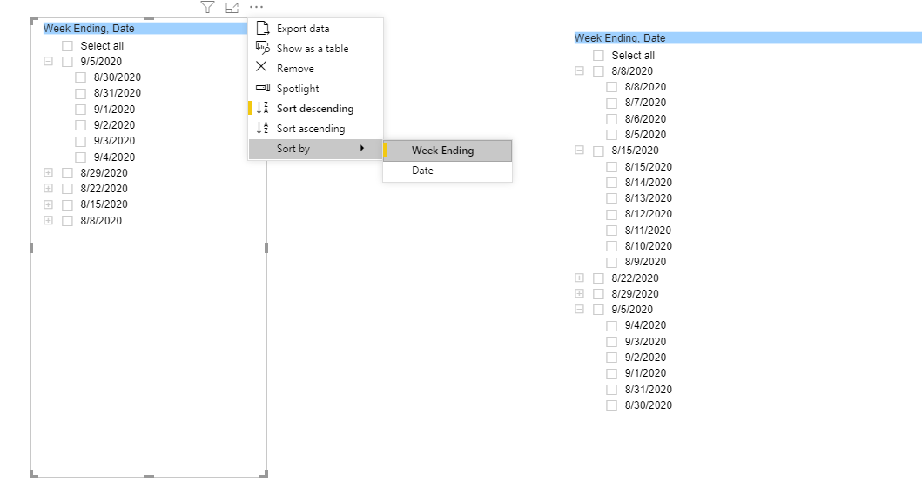Click the Sort ascending A-Z icon
The image size is (922, 495).
tap(262, 128)
